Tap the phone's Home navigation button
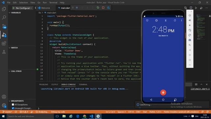Image resolution: width=211 pixels, height=119 pixels. 163,100
